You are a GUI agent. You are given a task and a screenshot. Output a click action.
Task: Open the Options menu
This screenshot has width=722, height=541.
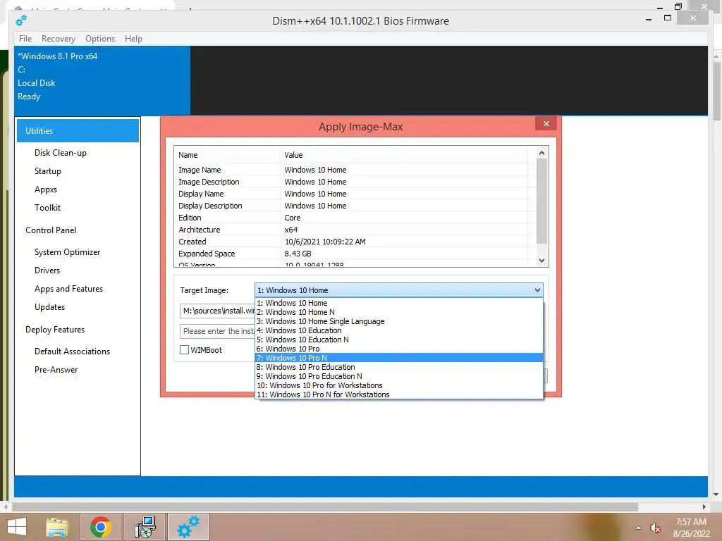point(100,39)
